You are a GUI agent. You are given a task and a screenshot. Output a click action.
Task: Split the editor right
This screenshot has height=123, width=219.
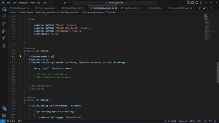coord(211,8)
